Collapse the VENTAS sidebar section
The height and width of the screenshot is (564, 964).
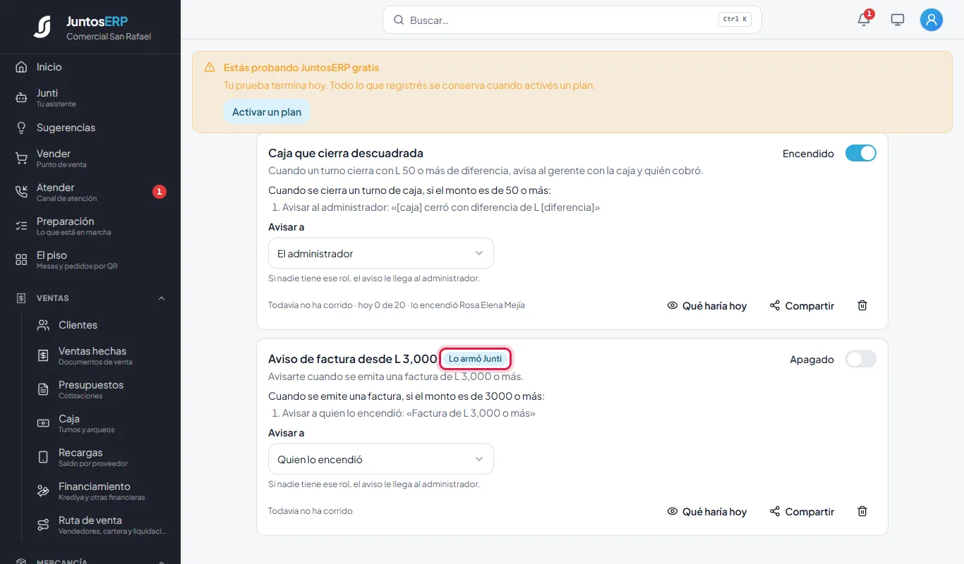click(x=90, y=298)
